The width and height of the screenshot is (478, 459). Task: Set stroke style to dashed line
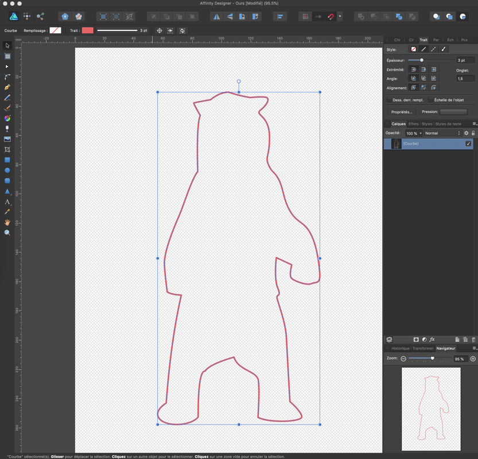pos(433,49)
